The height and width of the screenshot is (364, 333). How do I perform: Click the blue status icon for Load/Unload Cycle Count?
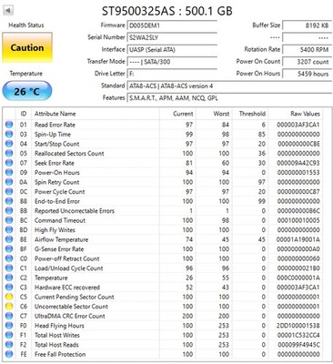pos(9,268)
